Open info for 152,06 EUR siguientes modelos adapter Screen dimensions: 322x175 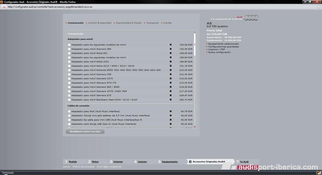point(170,45)
